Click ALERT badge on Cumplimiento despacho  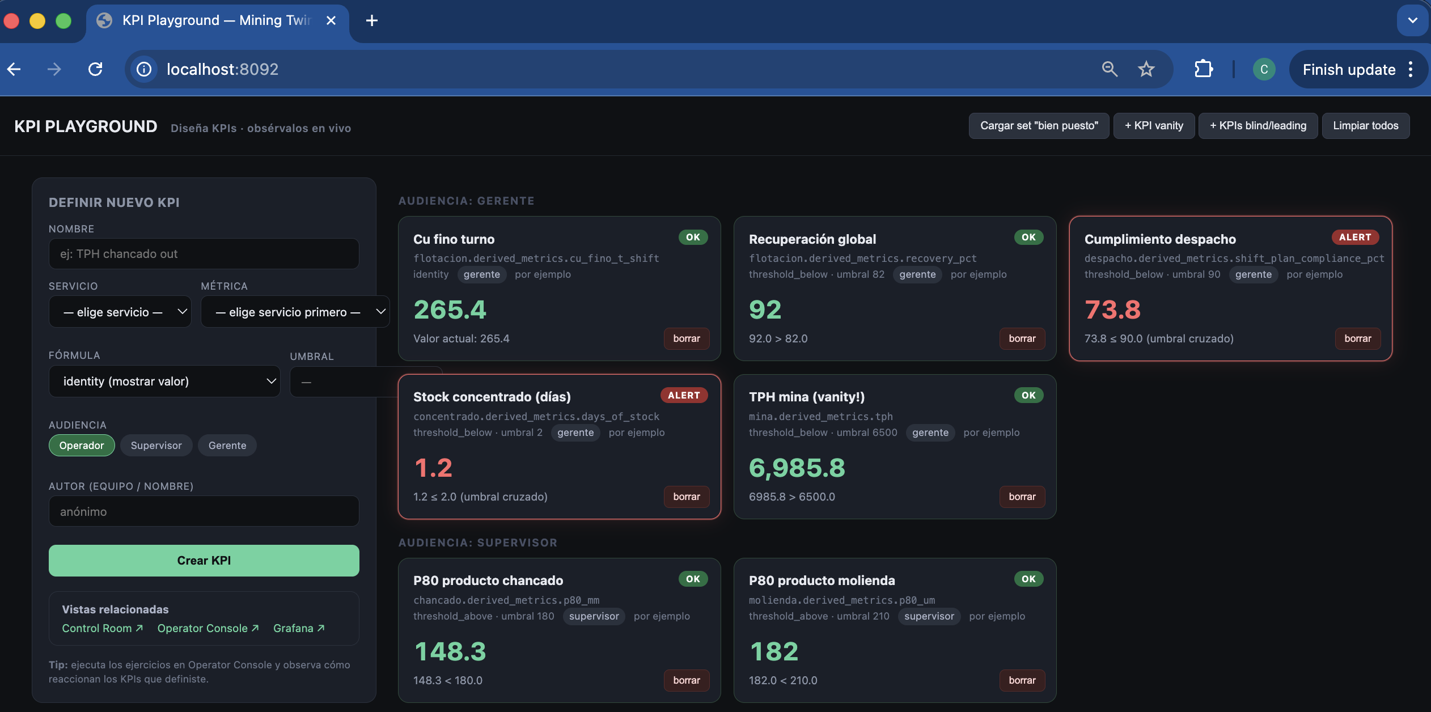(x=1355, y=237)
